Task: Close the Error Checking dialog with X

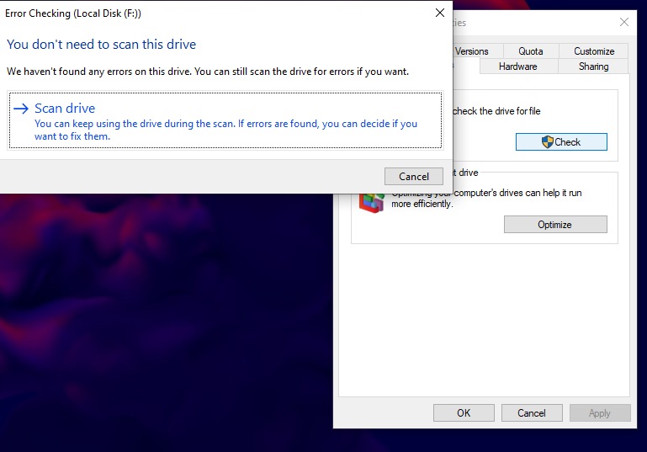Action: pyautogui.click(x=439, y=13)
